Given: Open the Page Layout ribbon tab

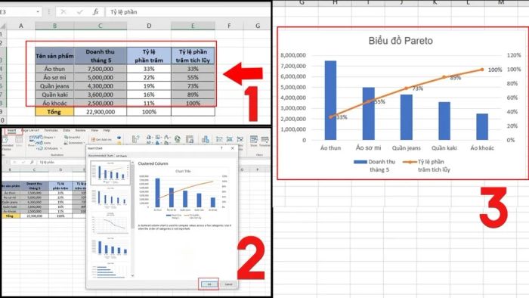Looking at the screenshot, I should 30,130.
